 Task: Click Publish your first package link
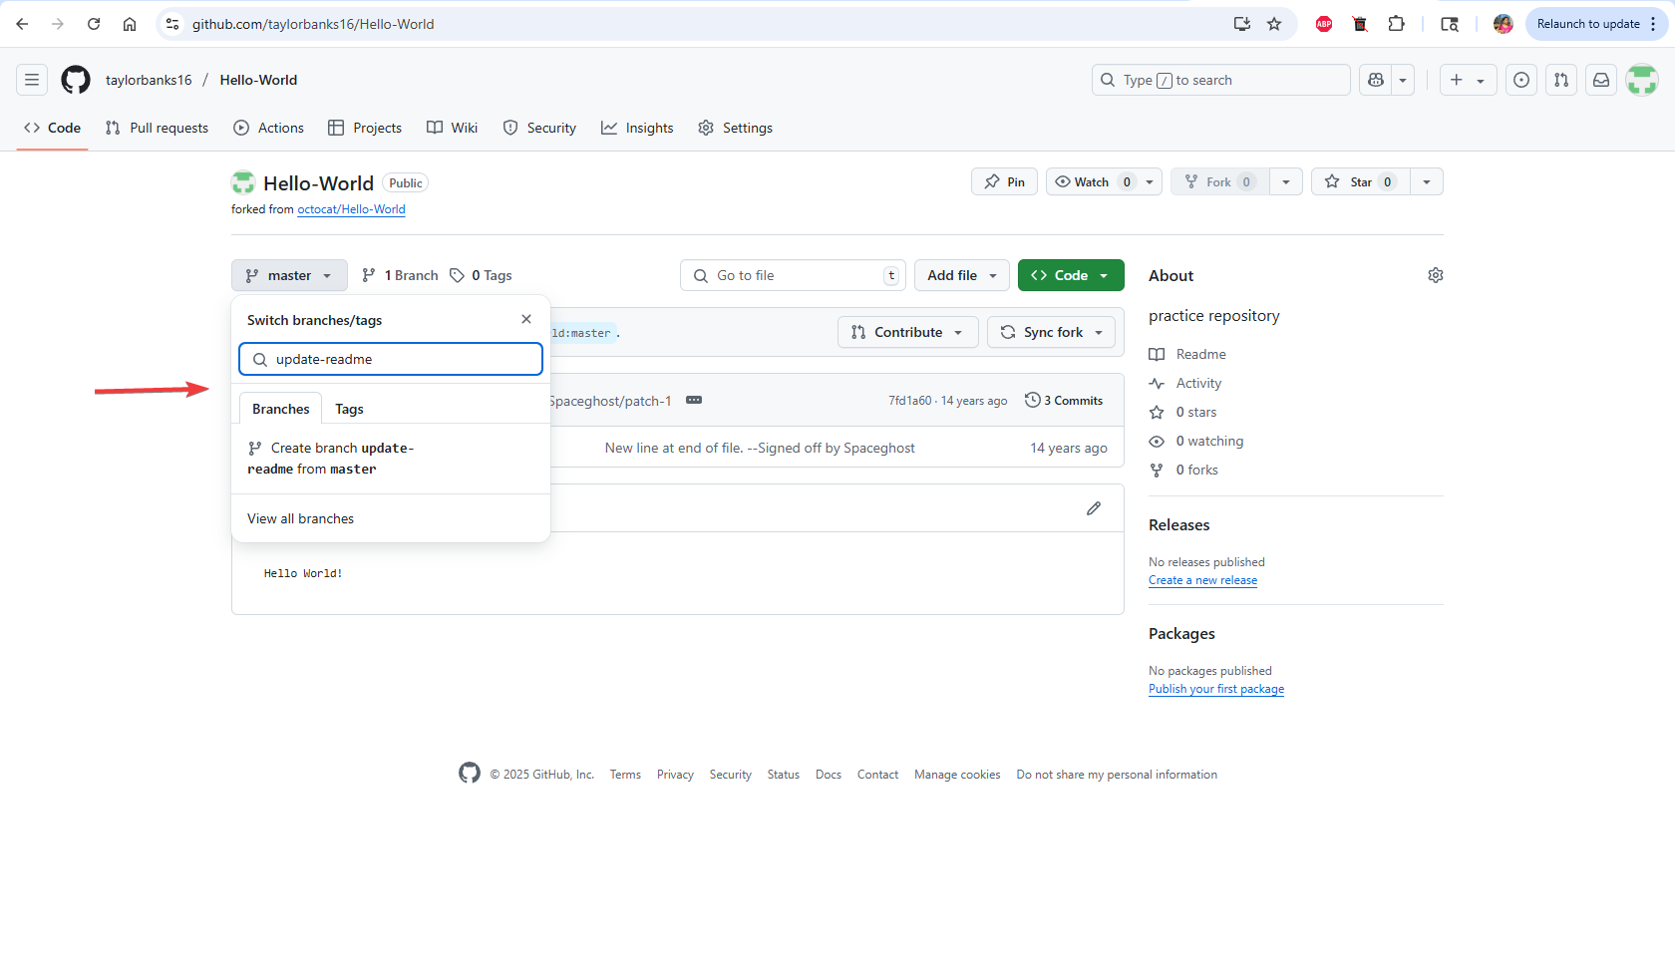point(1216,689)
